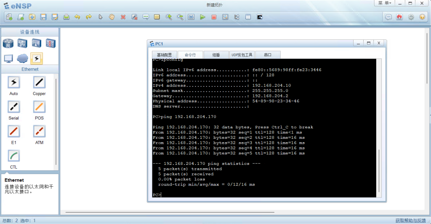Select the PC end device category icon
Image resolution: width=431 pixels, height=224 pixels.
[8, 58]
